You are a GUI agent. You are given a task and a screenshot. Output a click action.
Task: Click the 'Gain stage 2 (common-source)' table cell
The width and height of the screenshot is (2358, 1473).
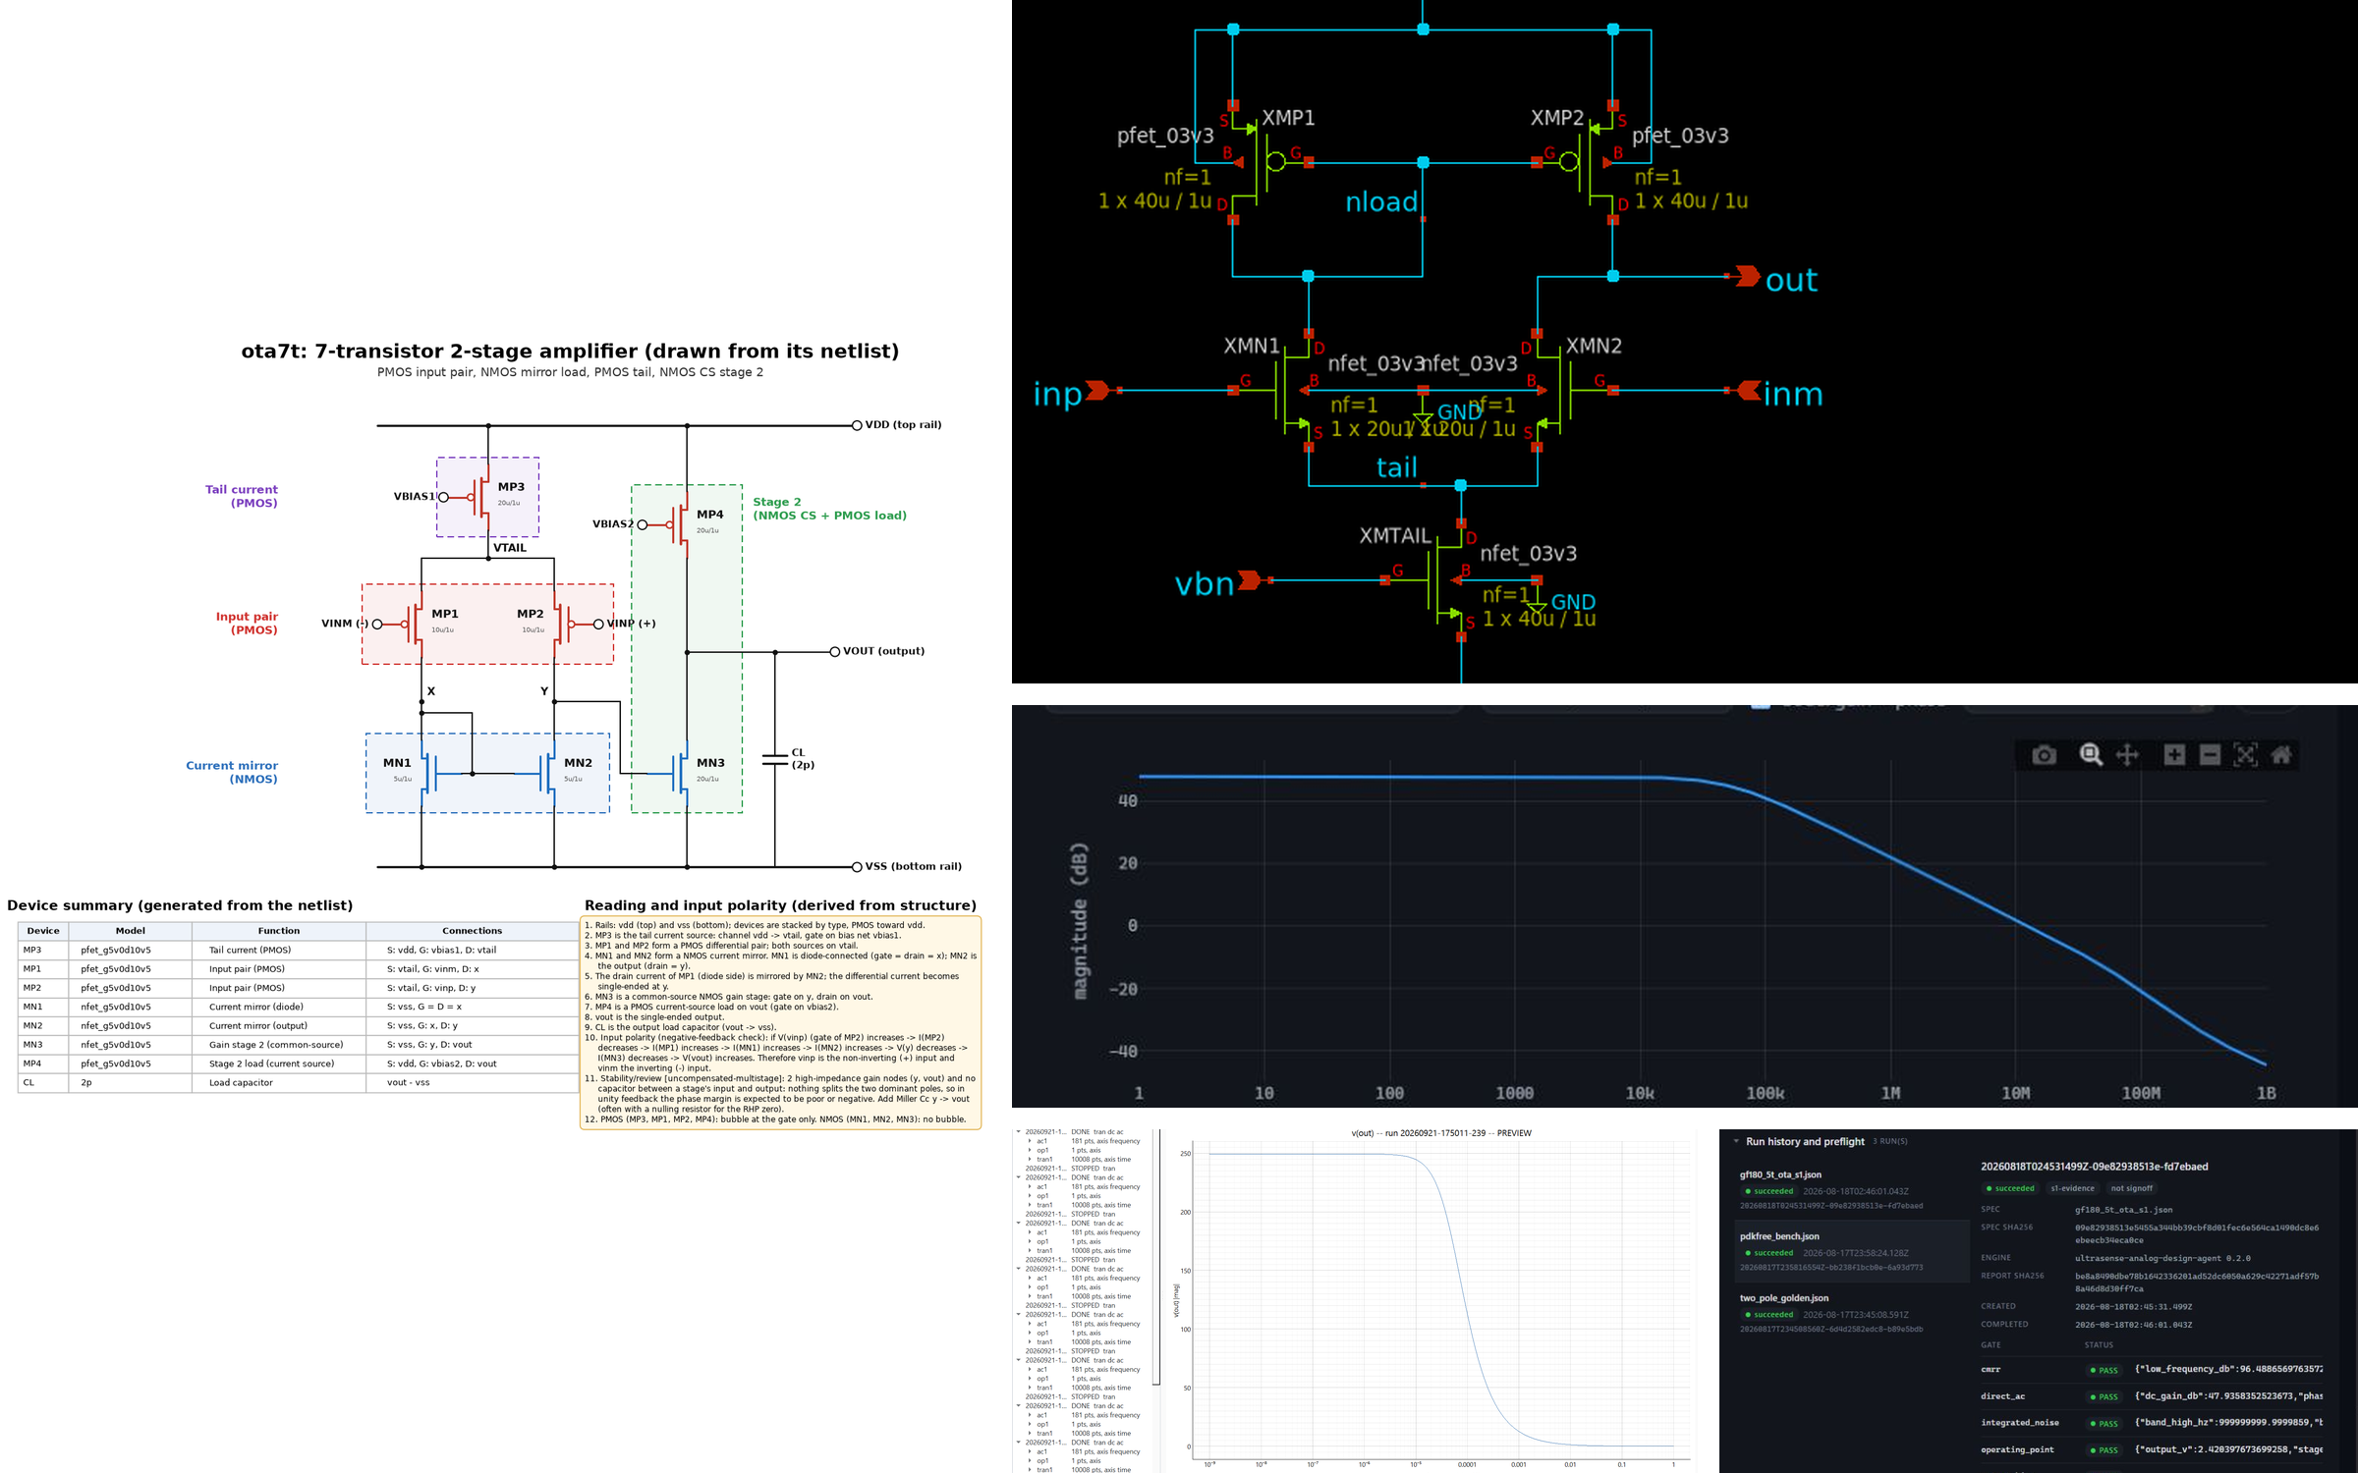[279, 1045]
